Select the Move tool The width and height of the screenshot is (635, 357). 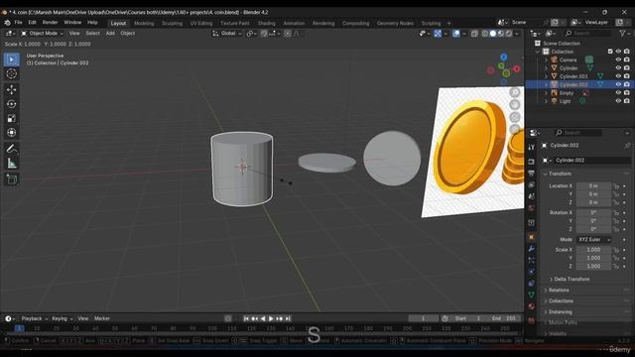pos(11,89)
